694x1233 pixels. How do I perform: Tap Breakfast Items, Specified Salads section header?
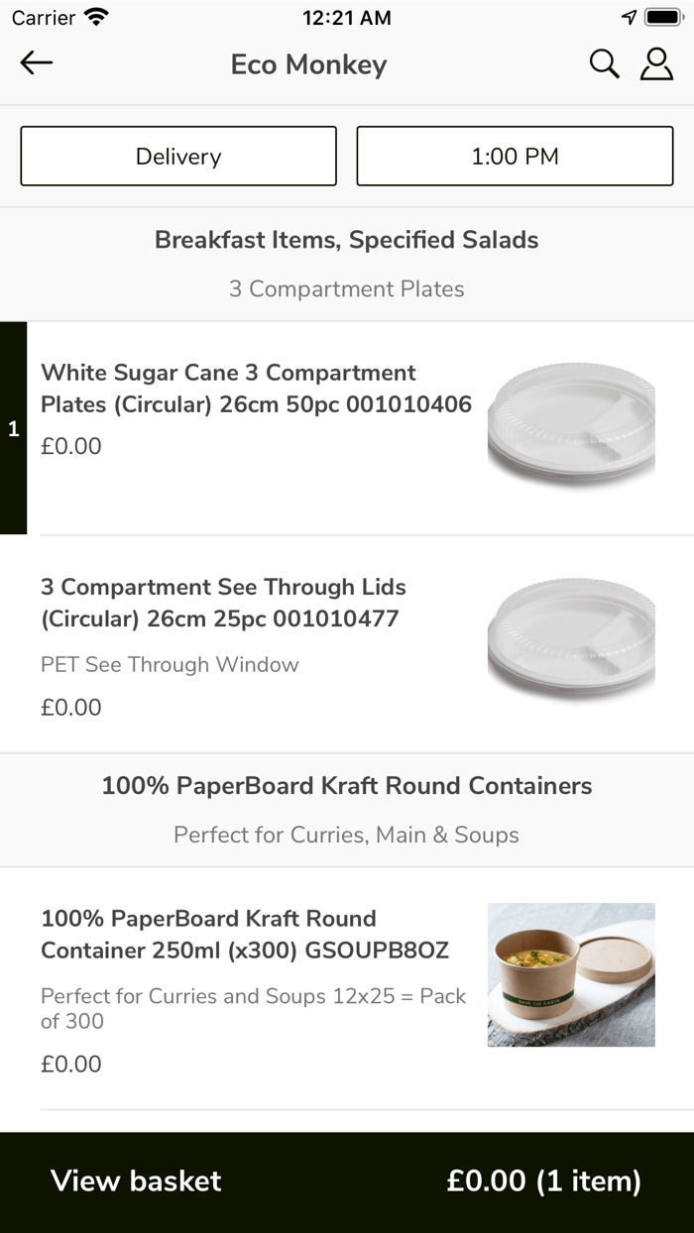[x=347, y=240]
